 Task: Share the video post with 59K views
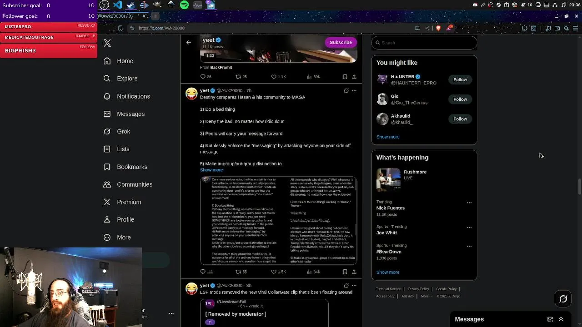coord(354,77)
